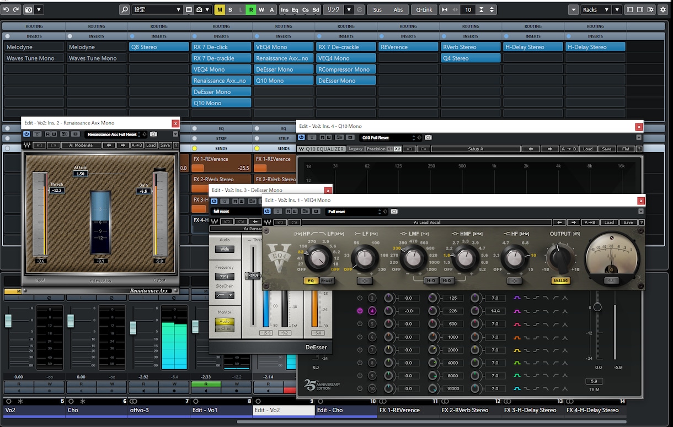This screenshot has width=673, height=427.
Task: Click the Waves logo in Renaissance Axx toolbar
Action: click(x=26, y=145)
